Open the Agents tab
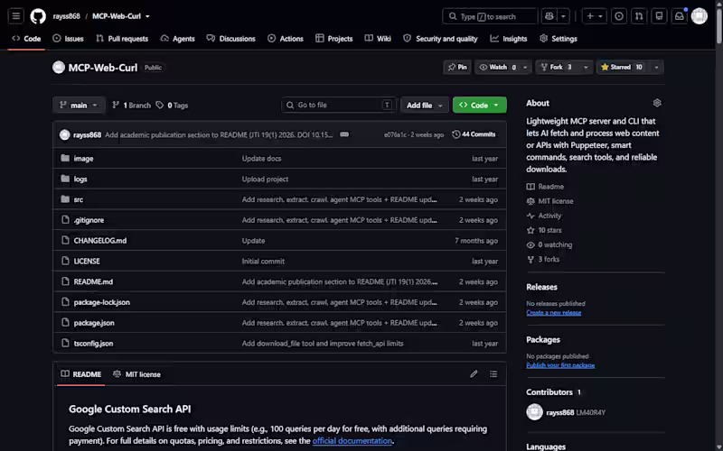The width and height of the screenshot is (723, 451). tap(177, 39)
